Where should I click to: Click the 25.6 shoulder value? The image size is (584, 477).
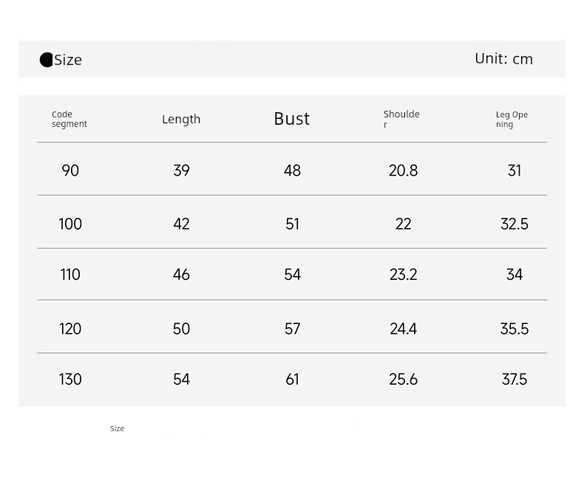tap(404, 380)
